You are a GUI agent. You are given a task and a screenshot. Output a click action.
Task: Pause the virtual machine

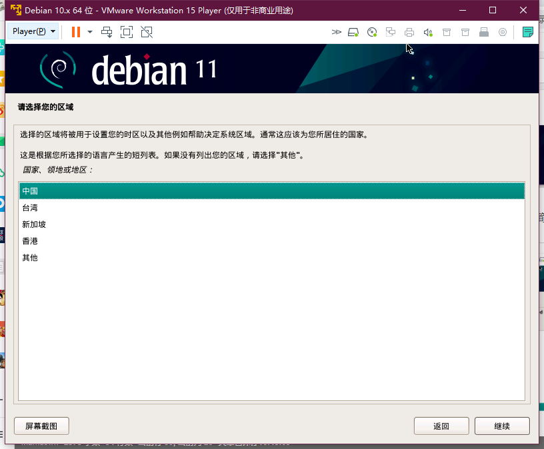[75, 32]
